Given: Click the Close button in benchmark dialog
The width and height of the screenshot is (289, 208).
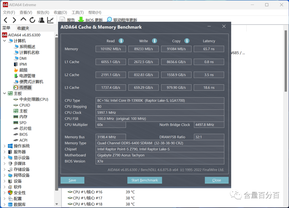Looking at the screenshot, I should 216,180.
